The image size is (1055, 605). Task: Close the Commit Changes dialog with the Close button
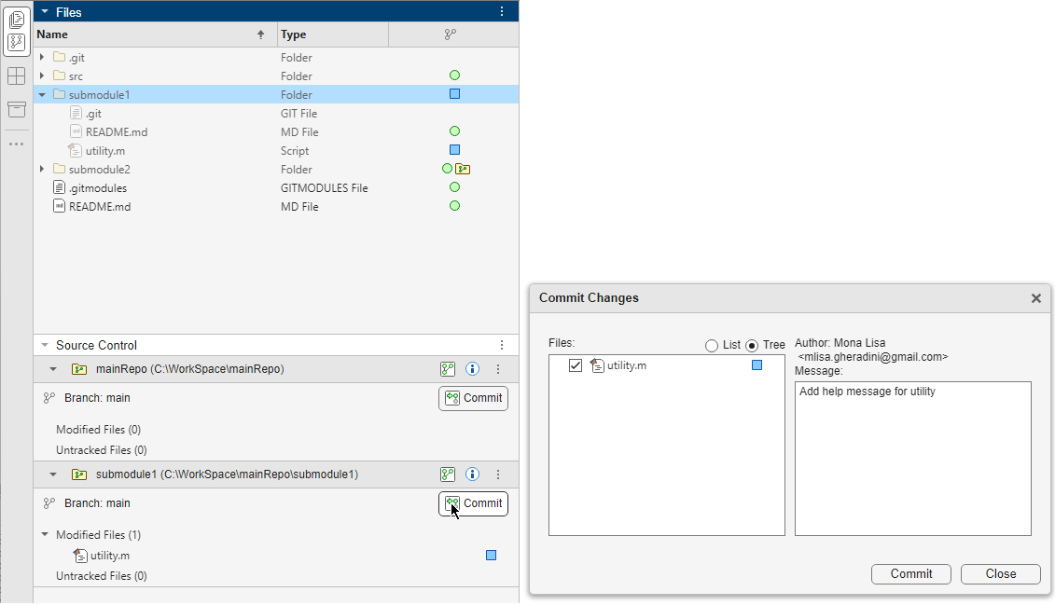[x=1000, y=573]
